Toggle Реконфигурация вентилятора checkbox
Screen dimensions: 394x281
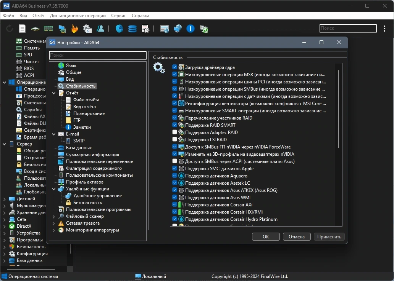click(174, 103)
